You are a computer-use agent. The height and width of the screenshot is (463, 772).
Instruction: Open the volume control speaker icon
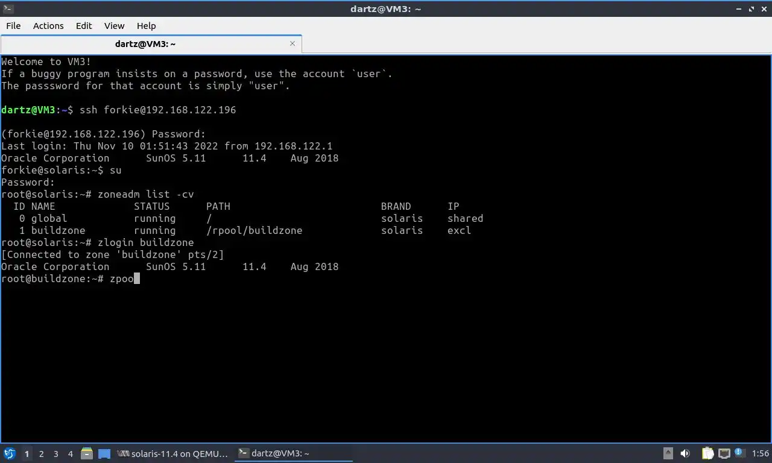click(x=685, y=453)
